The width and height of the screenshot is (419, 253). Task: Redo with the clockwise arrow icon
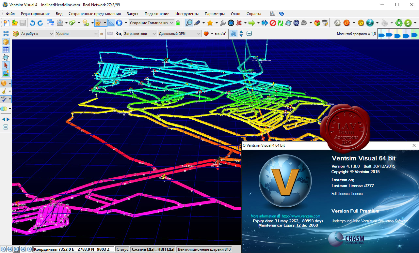pos(40,23)
